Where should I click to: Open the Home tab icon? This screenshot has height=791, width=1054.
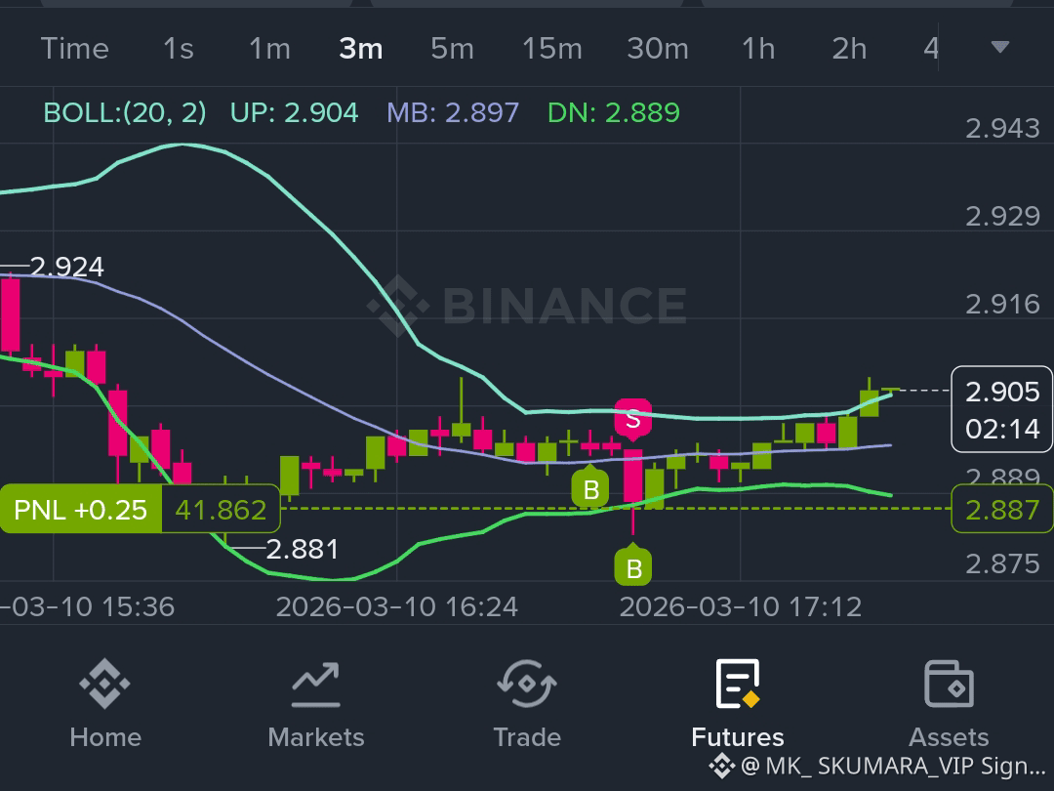(x=104, y=684)
